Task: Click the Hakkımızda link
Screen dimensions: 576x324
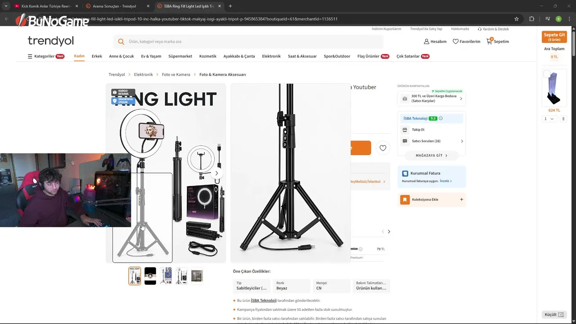Action: (460, 29)
